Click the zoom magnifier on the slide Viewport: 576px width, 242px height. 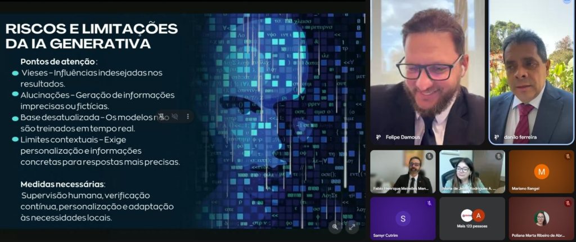point(335,227)
